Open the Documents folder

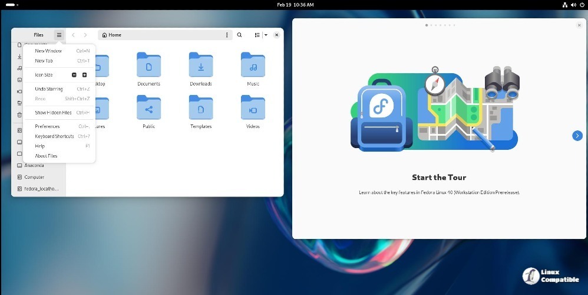[x=148, y=65]
